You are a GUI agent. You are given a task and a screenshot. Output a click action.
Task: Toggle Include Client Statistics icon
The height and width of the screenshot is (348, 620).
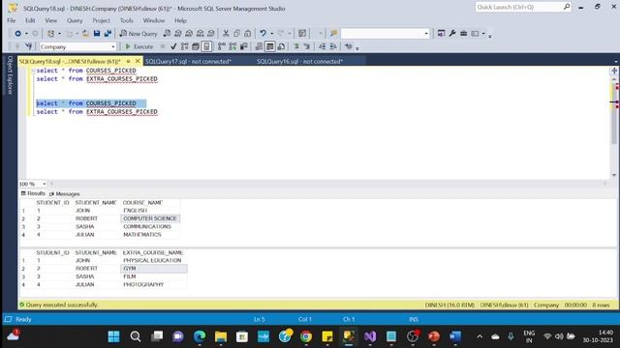[243, 46]
